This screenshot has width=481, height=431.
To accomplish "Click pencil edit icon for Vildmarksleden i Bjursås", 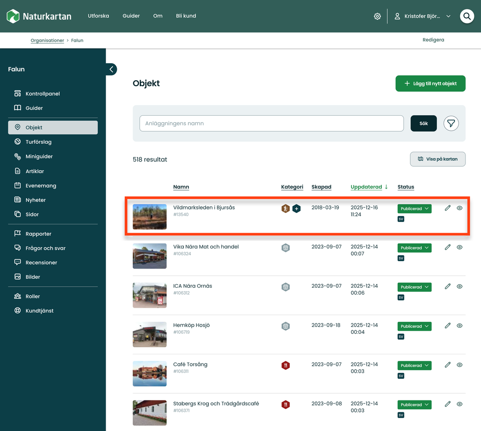I will pyautogui.click(x=447, y=208).
